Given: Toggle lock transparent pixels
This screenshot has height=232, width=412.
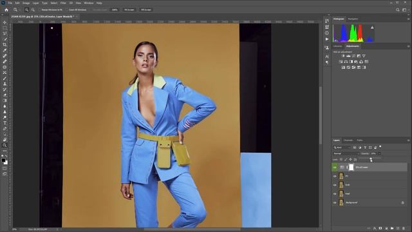Looking at the screenshot, I should point(341,159).
